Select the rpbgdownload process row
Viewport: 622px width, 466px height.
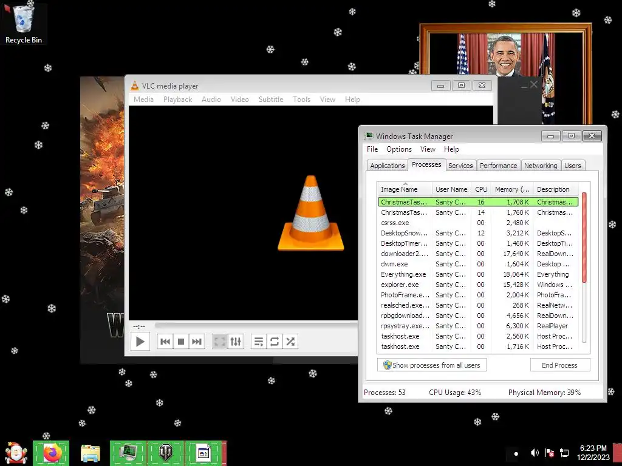(478, 316)
